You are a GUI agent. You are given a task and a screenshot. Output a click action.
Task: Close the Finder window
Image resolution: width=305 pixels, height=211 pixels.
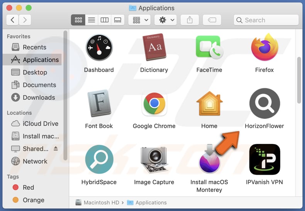[9, 8]
